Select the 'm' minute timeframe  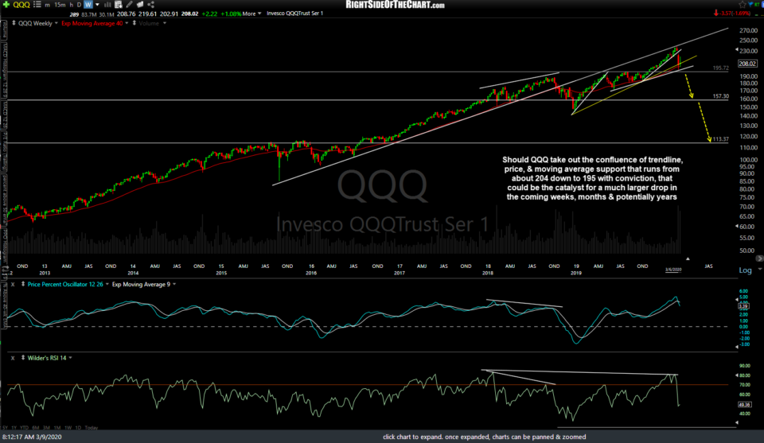[x=47, y=5]
